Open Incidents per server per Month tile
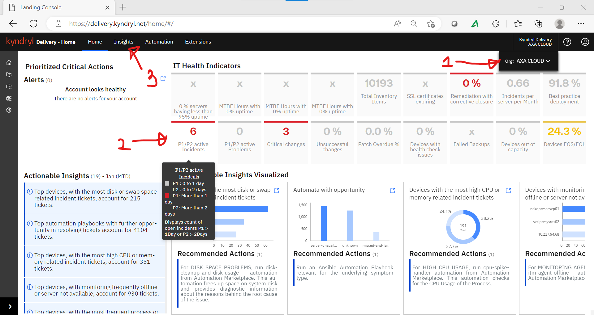The image size is (594, 315). coord(518,94)
